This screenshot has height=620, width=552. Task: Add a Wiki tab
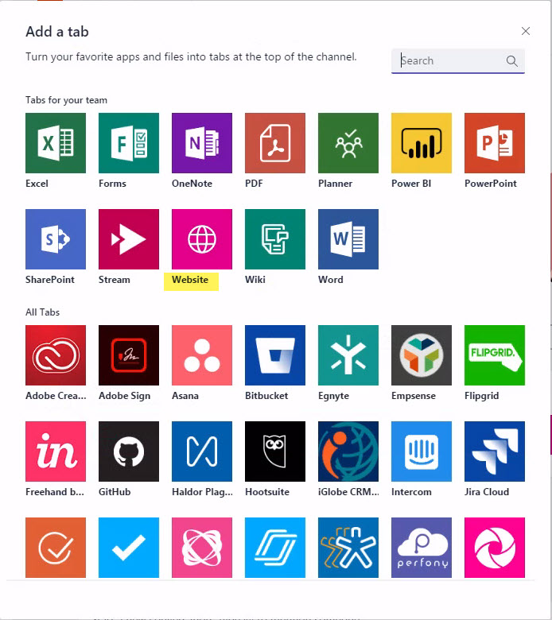coord(275,239)
